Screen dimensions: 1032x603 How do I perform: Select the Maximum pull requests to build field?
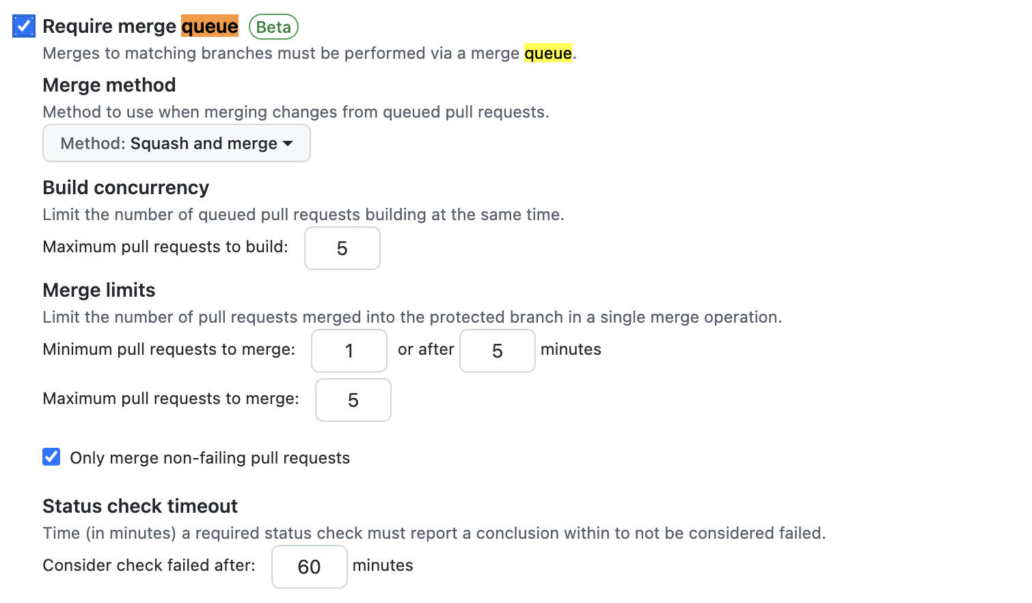(342, 248)
